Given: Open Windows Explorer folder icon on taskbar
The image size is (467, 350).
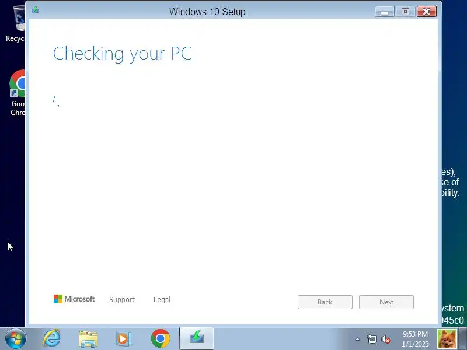Looking at the screenshot, I should (x=88, y=339).
